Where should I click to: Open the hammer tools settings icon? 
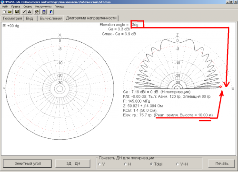coord(37,12)
